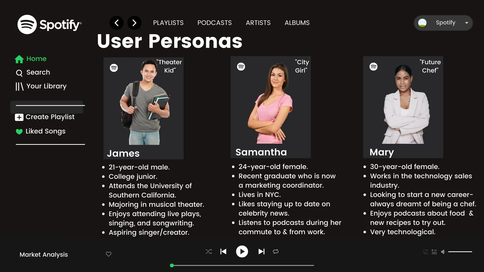This screenshot has width=484, height=272.
Task: Go forward with the right chevron
Action: point(134,23)
